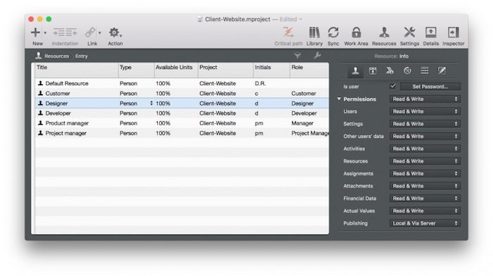Toggle the Critical path icon
This screenshot has width=493, height=276.
coord(288,32)
